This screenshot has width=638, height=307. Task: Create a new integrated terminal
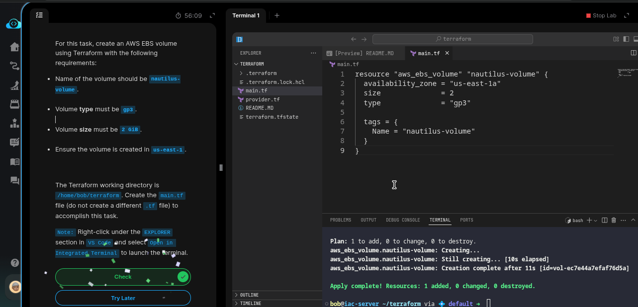589,220
